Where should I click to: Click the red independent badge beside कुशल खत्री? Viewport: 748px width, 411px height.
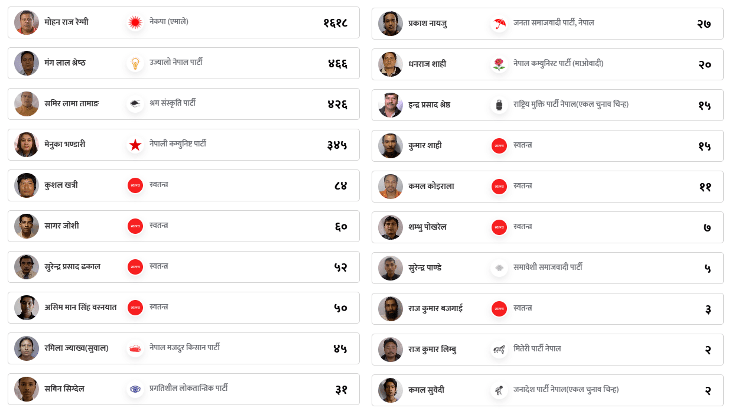[135, 186]
